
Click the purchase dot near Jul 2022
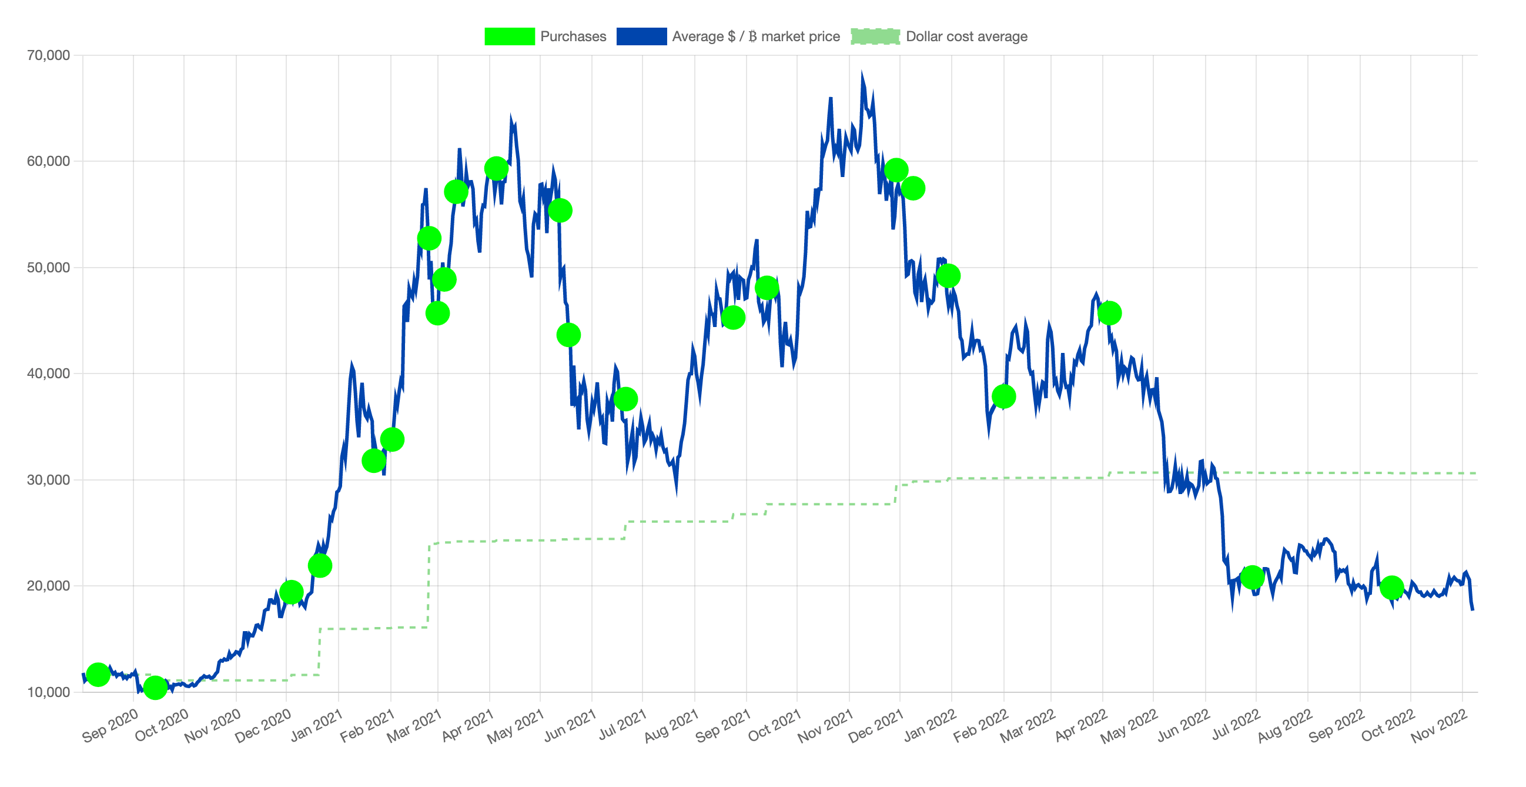tap(1251, 577)
